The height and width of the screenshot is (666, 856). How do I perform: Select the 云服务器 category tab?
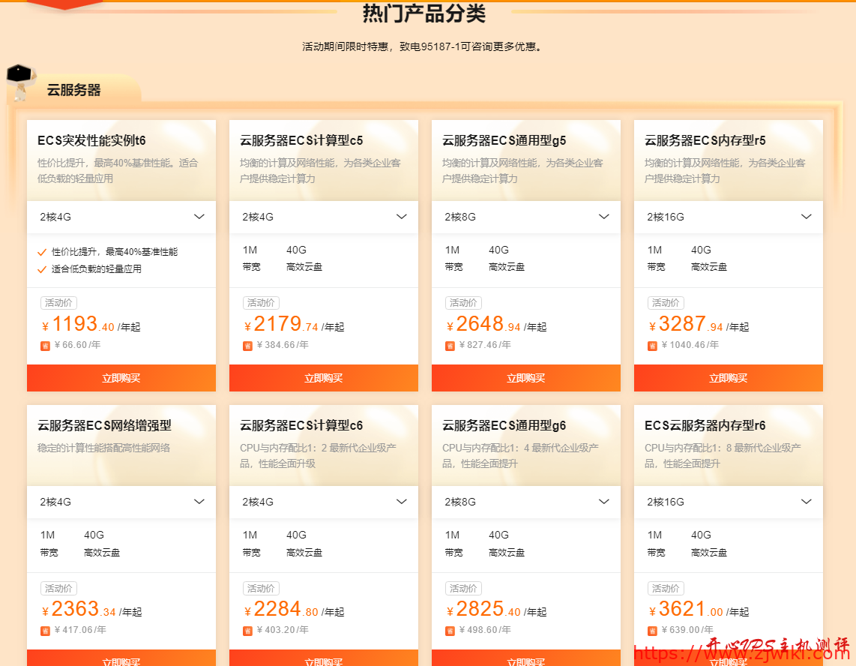(x=75, y=88)
